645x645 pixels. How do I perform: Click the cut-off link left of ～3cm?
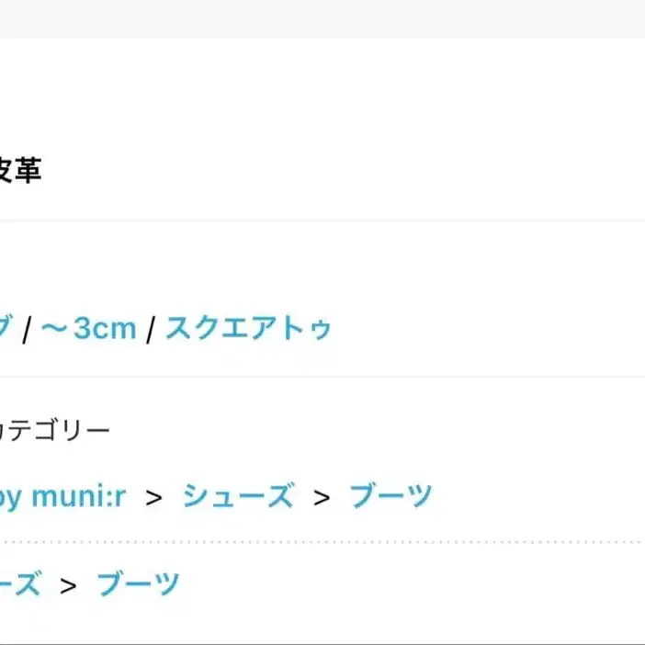pyautogui.click(x=6, y=327)
